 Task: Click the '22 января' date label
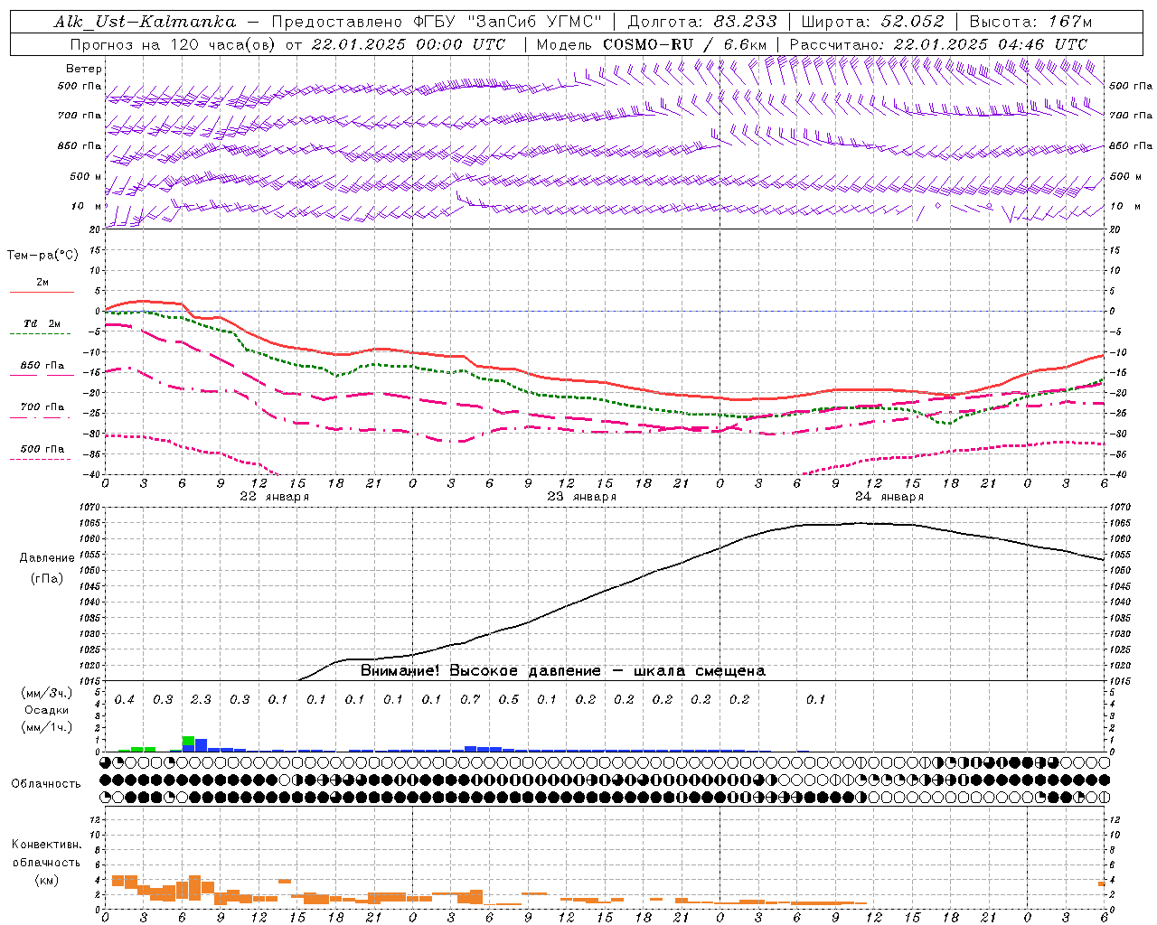pyautogui.click(x=275, y=497)
